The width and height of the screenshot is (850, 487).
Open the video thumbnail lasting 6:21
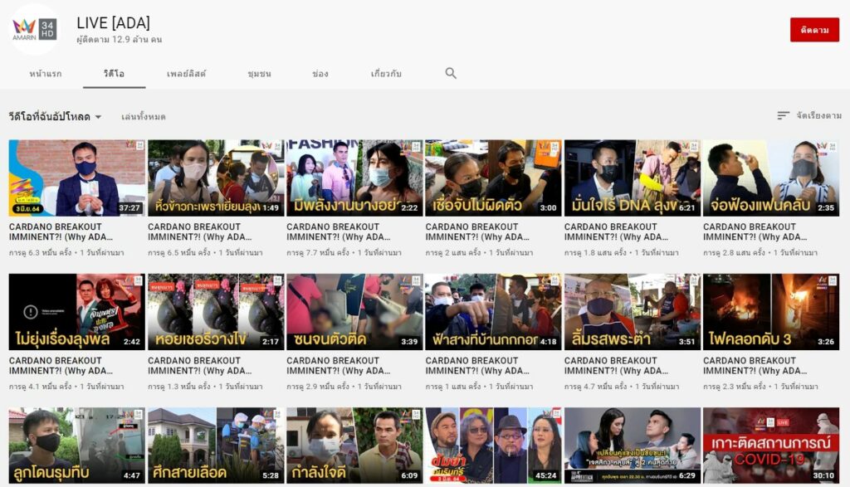click(632, 178)
